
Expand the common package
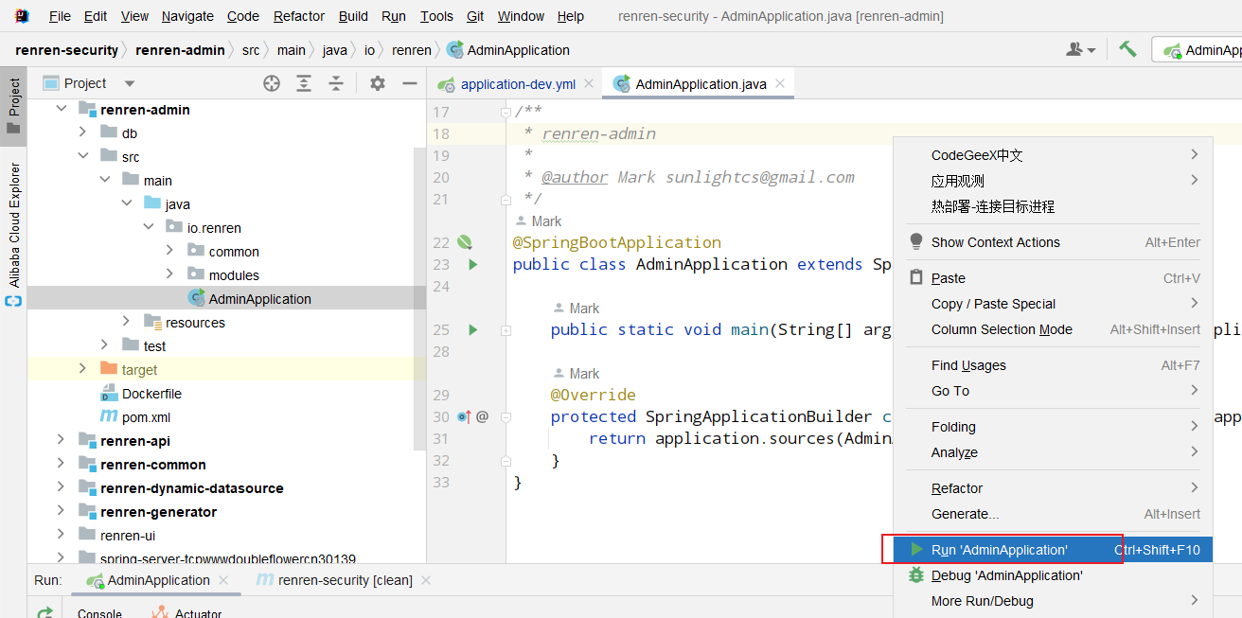(169, 251)
